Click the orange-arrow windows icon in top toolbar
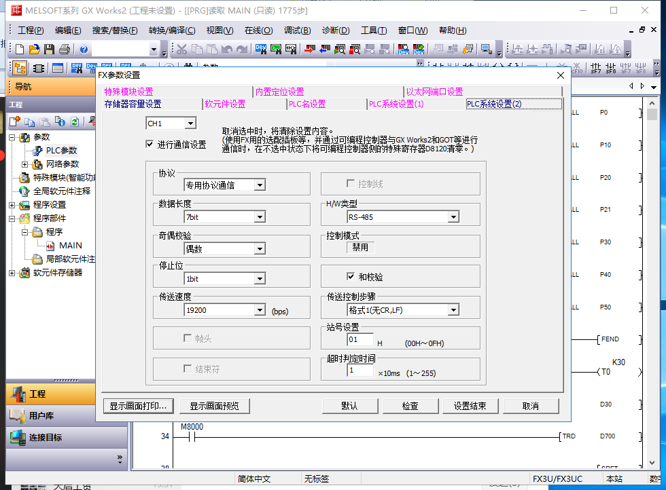Screen dimensions: 666x490 (x=468, y=50)
